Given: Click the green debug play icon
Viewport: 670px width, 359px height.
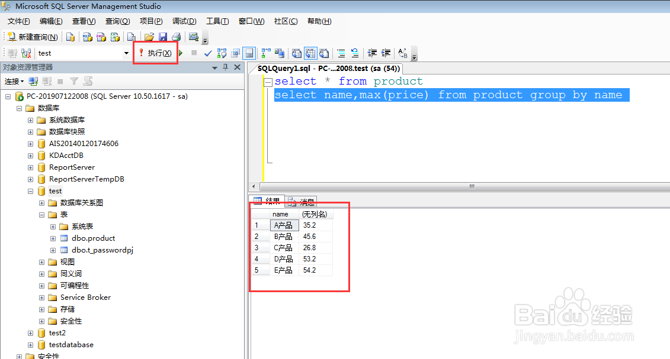Looking at the screenshot, I should pos(181,53).
